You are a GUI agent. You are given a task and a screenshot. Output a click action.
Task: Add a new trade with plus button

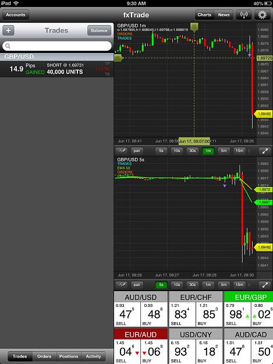[x=8, y=30]
